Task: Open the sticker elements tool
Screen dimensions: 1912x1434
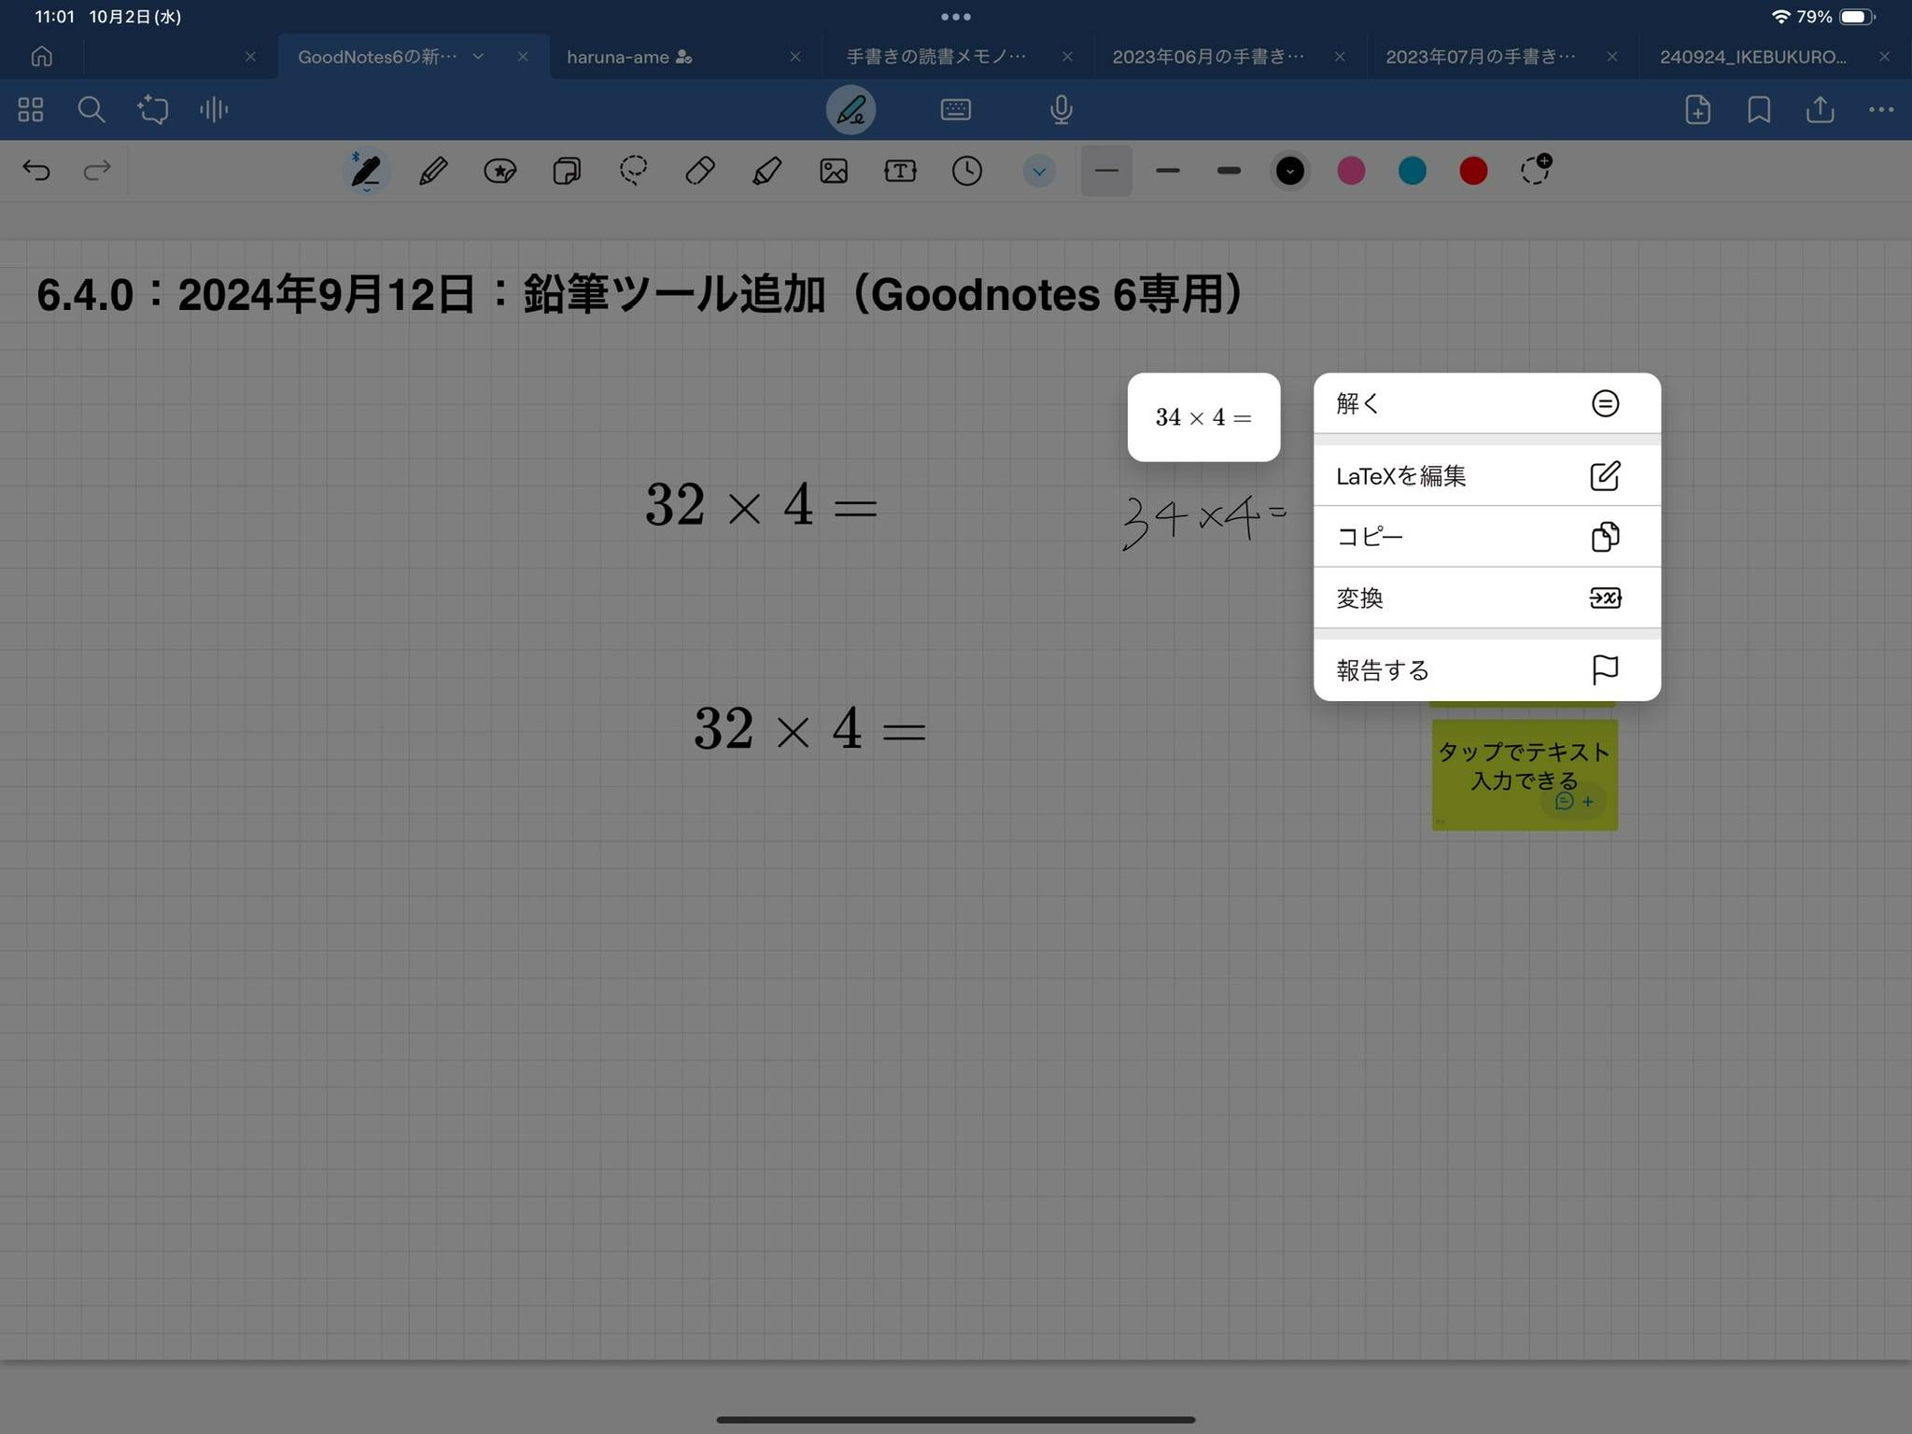Action: click(x=500, y=171)
